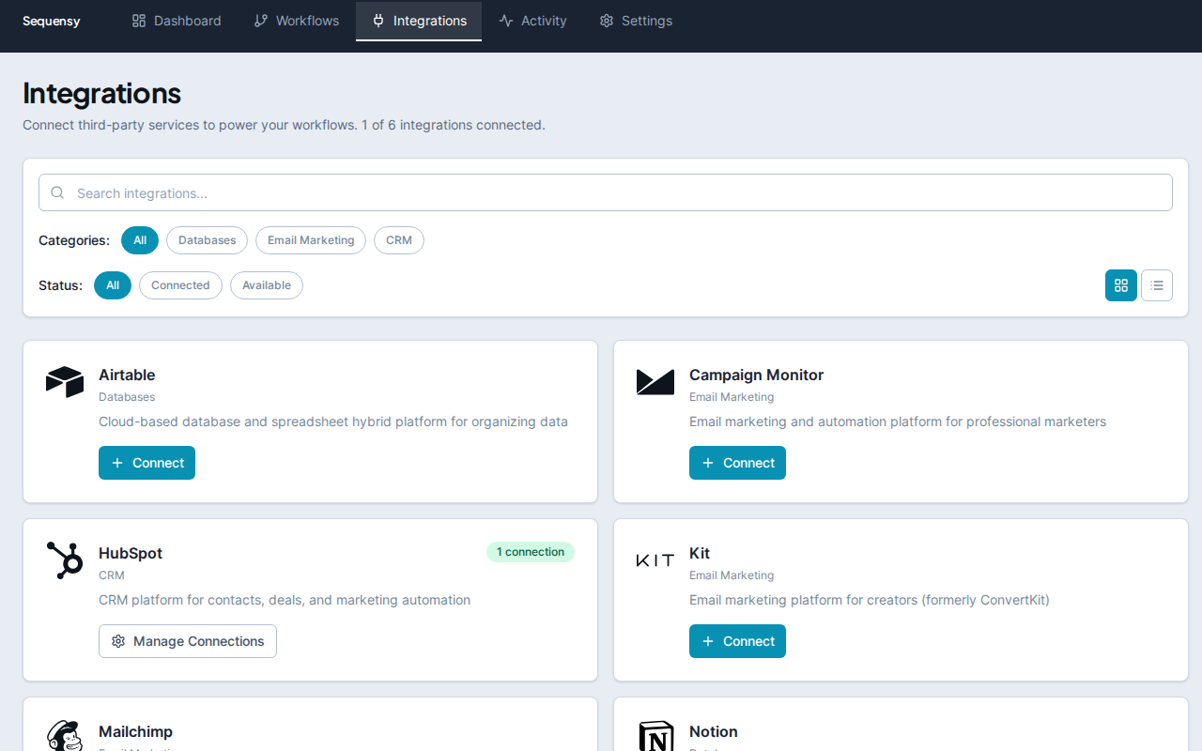Viewport: 1202px width, 751px height.
Task: Click the Mailchimp logo
Action: [65, 736]
